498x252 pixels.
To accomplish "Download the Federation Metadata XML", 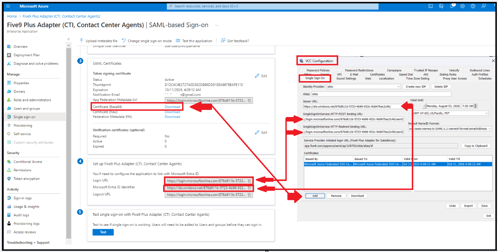I will tap(172, 117).
